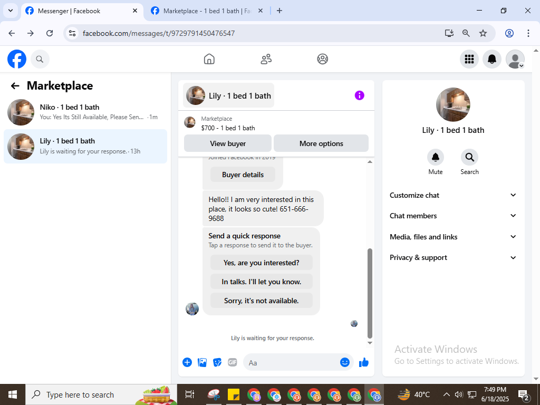Open Sticky Notes from the taskbar
This screenshot has width=540, height=405.
tap(234, 394)
